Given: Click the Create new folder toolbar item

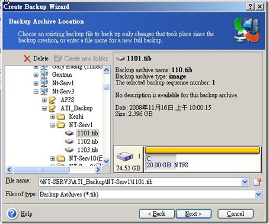Looking at the screenshot, I should click(x=81, y=59).
